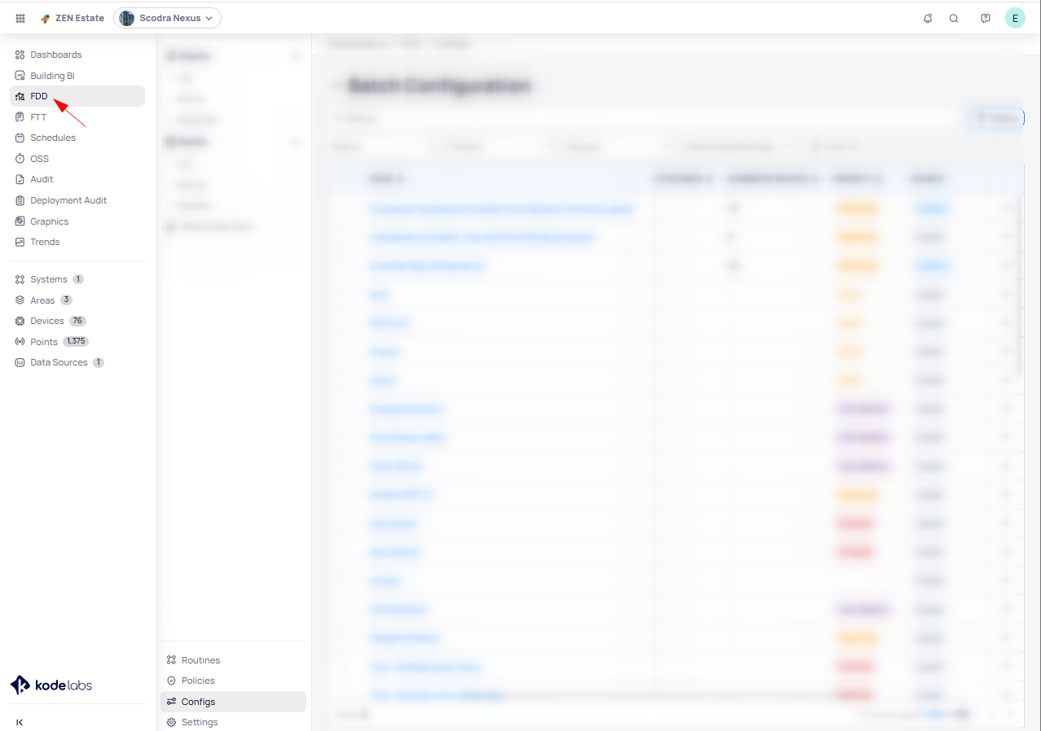Navigate to Deployment Audit
Screen dimensions: 1041x731
[68, 200]
